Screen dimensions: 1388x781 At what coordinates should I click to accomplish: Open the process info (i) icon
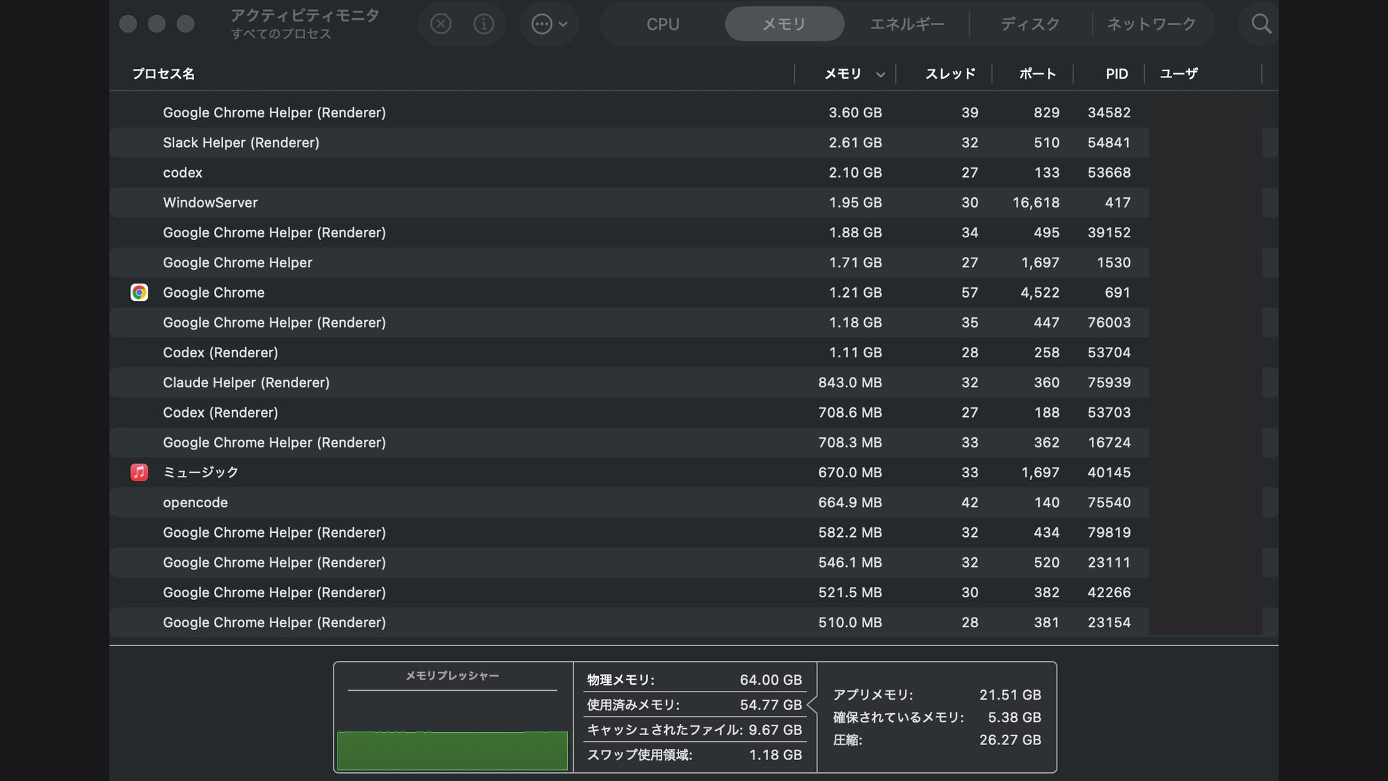[x=483, y=24]
